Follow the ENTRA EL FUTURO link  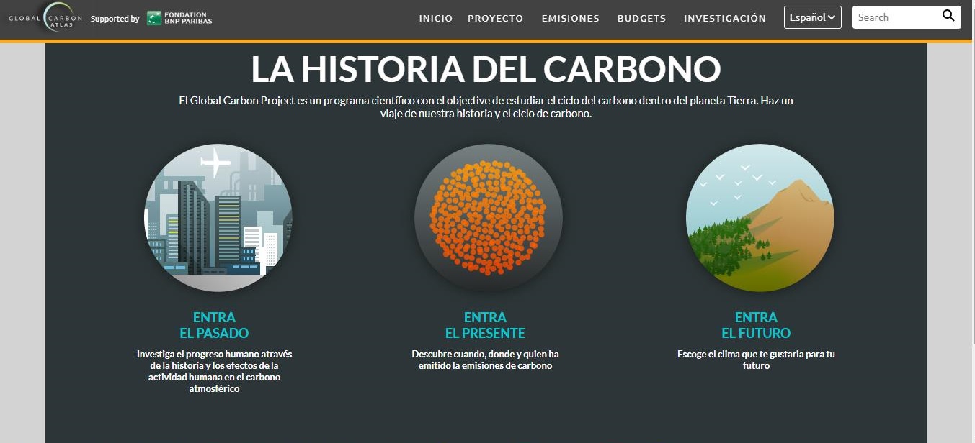click(x=756, y=325)
